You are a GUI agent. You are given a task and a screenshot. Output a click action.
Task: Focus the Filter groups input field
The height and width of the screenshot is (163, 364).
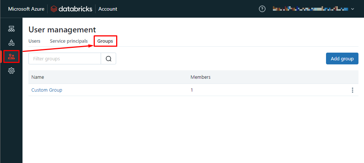[65, 59]
